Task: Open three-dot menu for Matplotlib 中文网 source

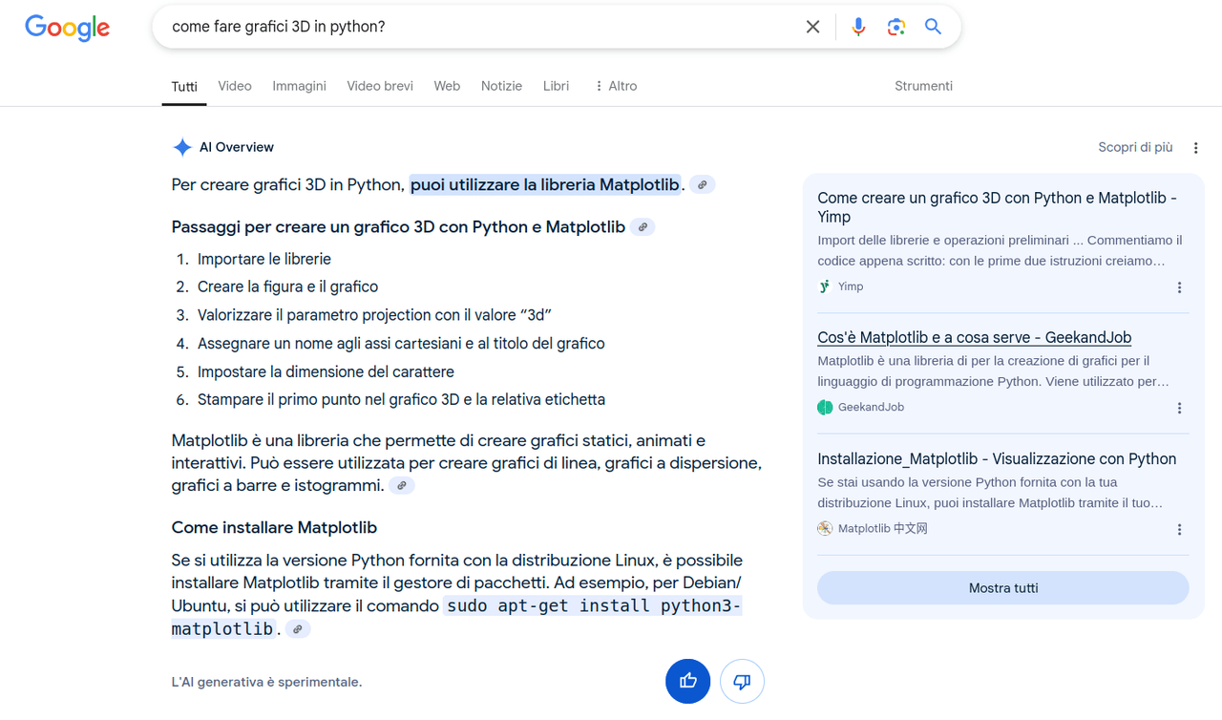Action: coord(1179,529)
